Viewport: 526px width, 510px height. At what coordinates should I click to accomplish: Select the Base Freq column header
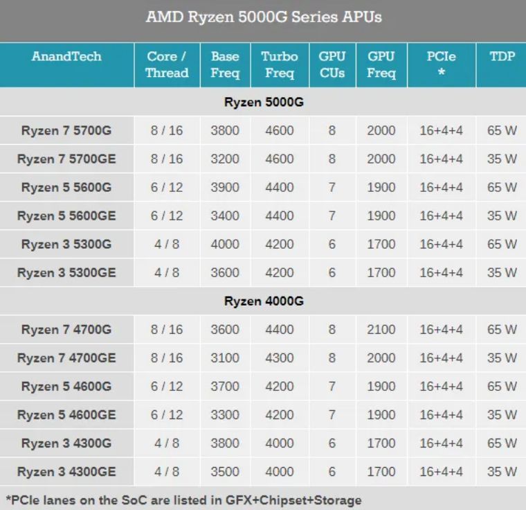[x=225, y=64]
